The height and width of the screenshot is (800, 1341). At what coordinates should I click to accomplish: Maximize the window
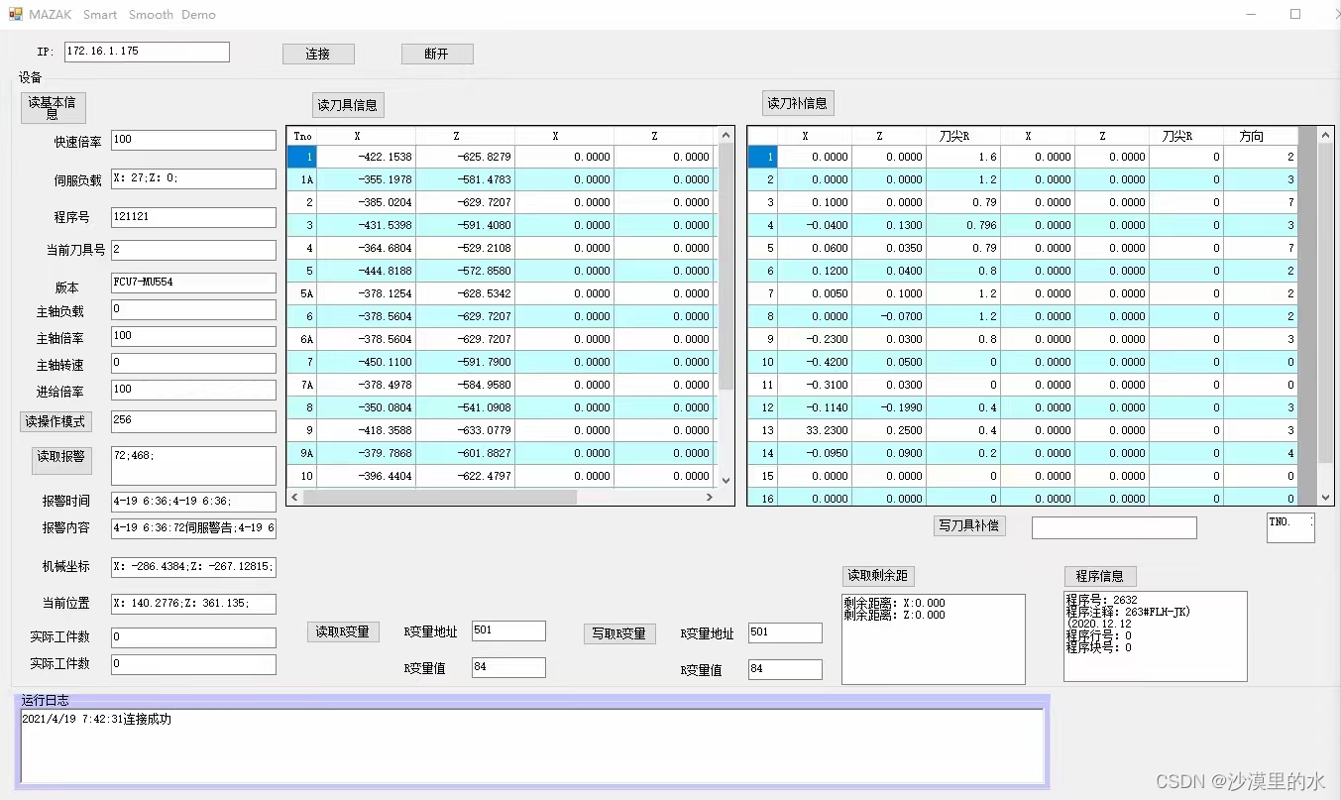(1294, 14)
